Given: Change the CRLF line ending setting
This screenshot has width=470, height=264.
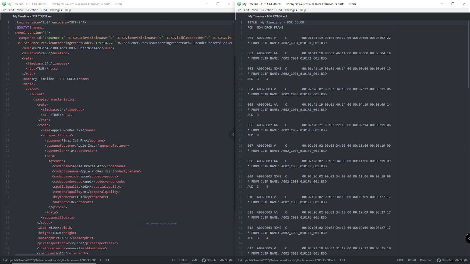Looking at the screenshot, I should coord(400,260).
